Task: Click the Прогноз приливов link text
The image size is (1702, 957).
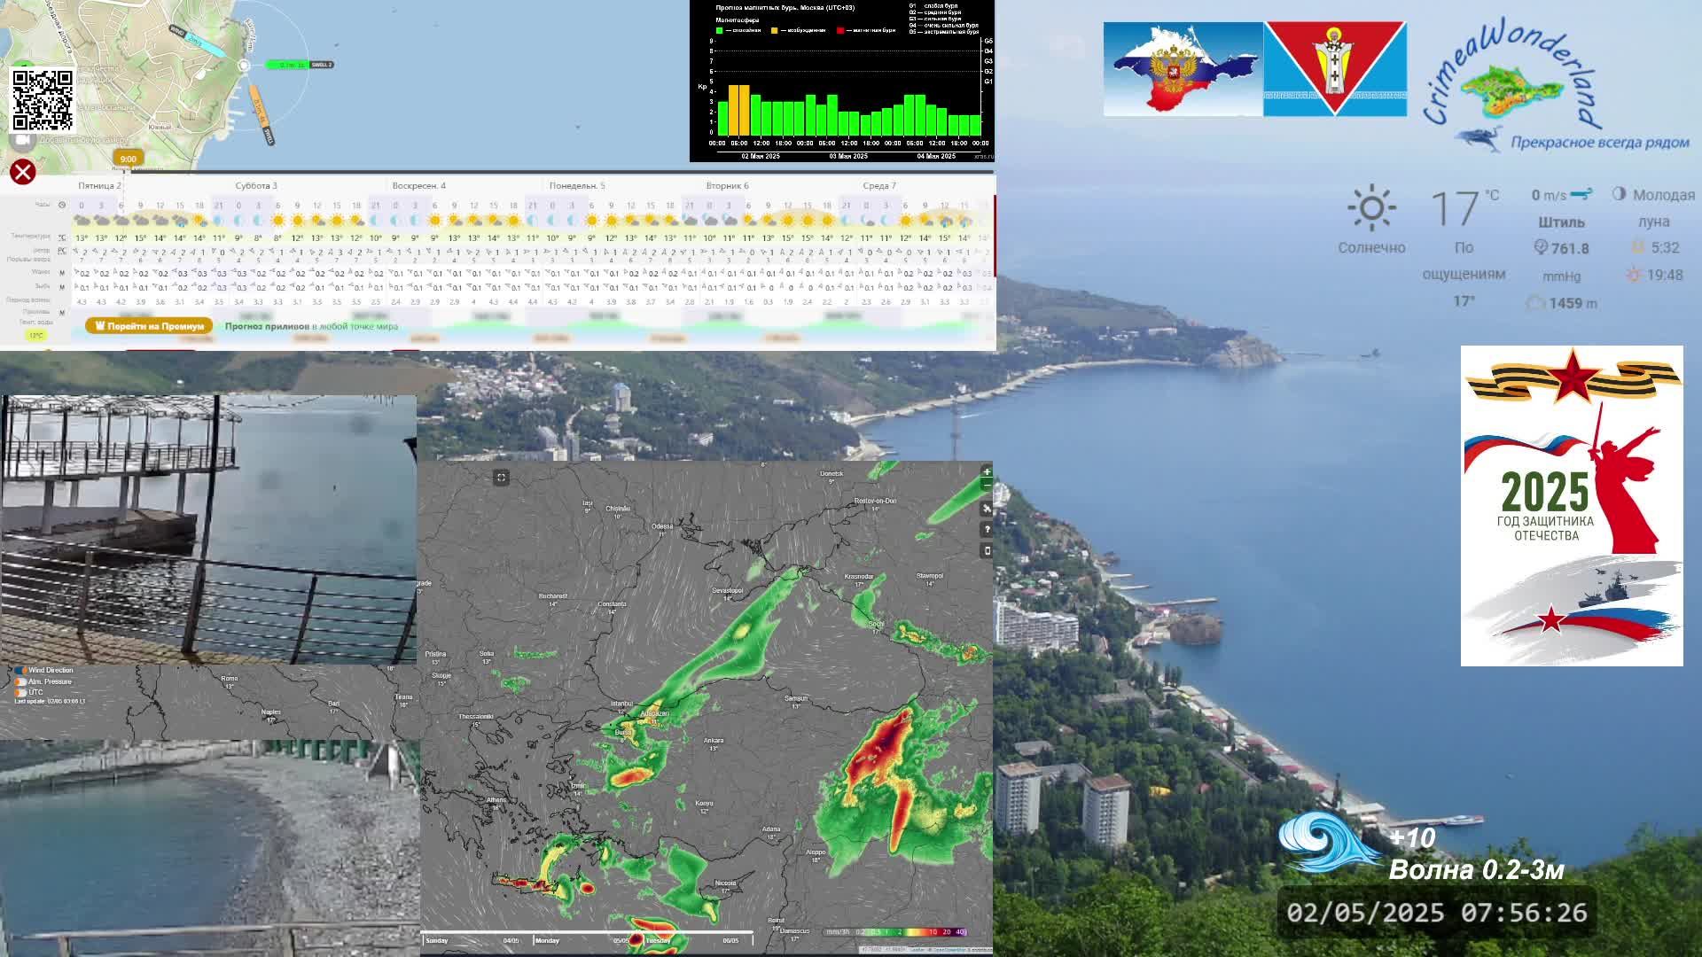Action: (267, 326)
